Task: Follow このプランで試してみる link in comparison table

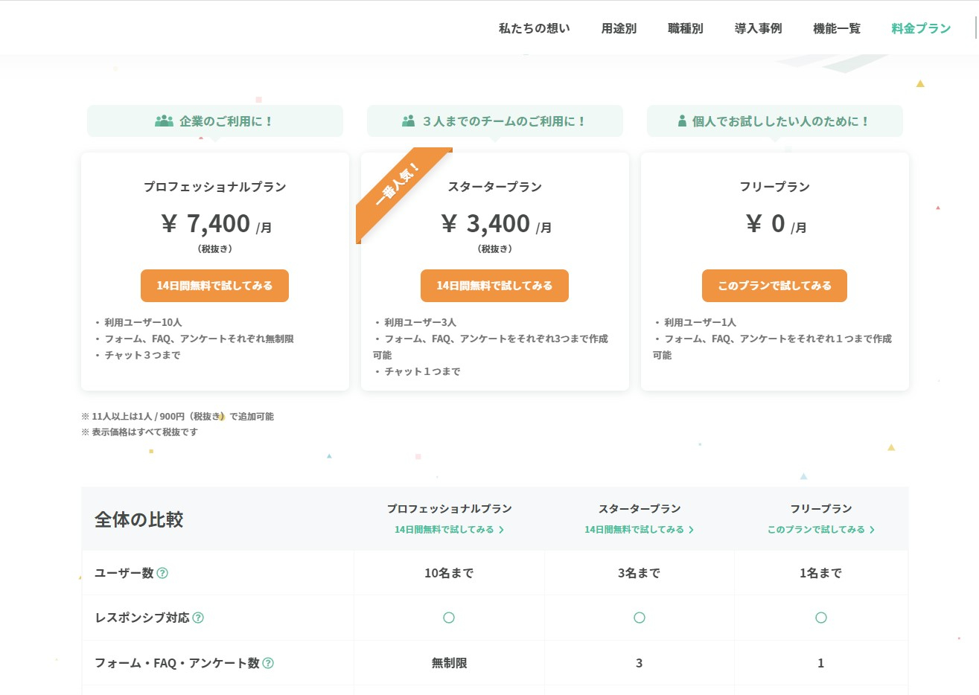Action: click(x=820, y=530)
